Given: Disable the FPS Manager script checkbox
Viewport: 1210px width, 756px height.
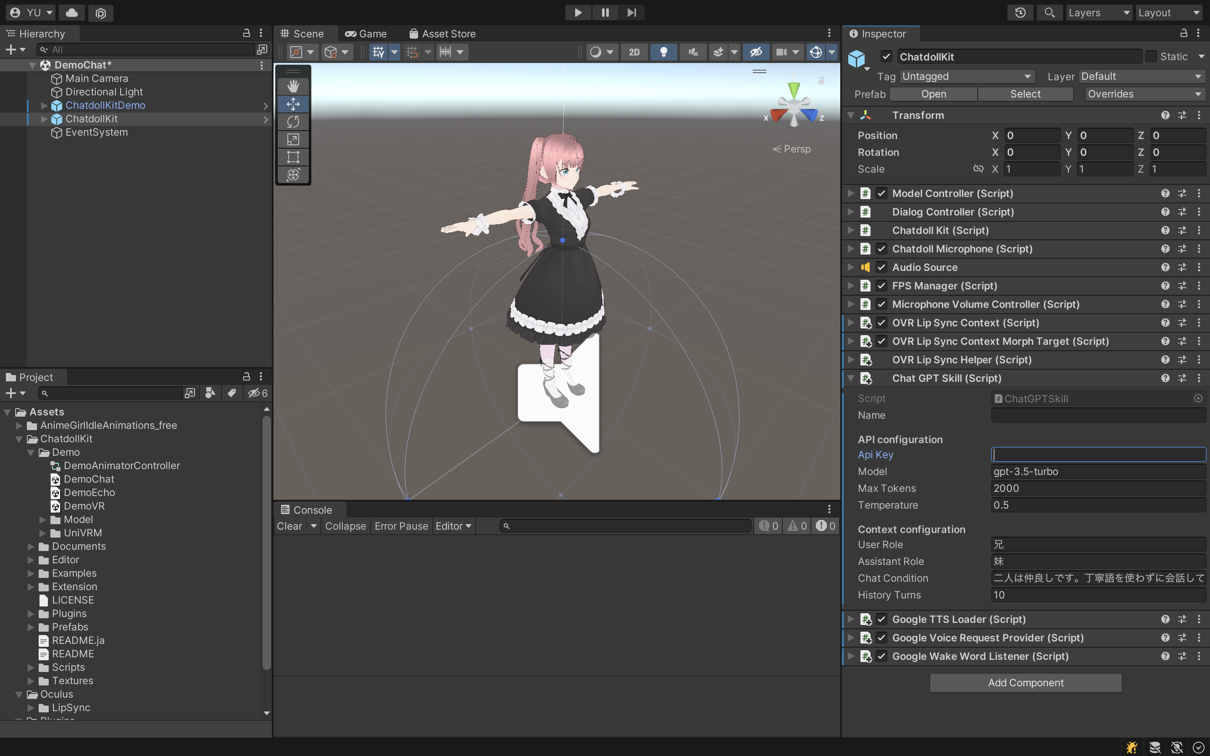Looking at the screenshot, I should [x=881, y=286].
